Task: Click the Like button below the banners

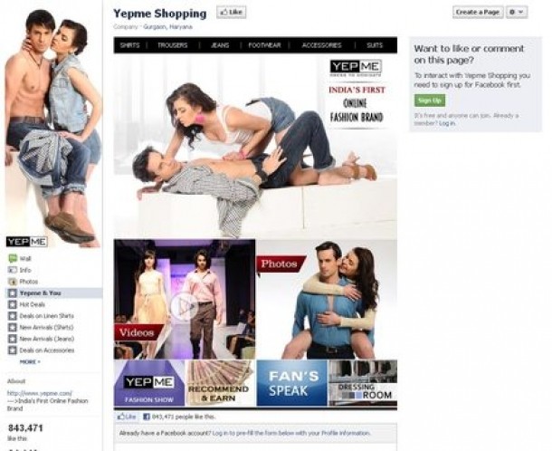Action: click(128, 416)
